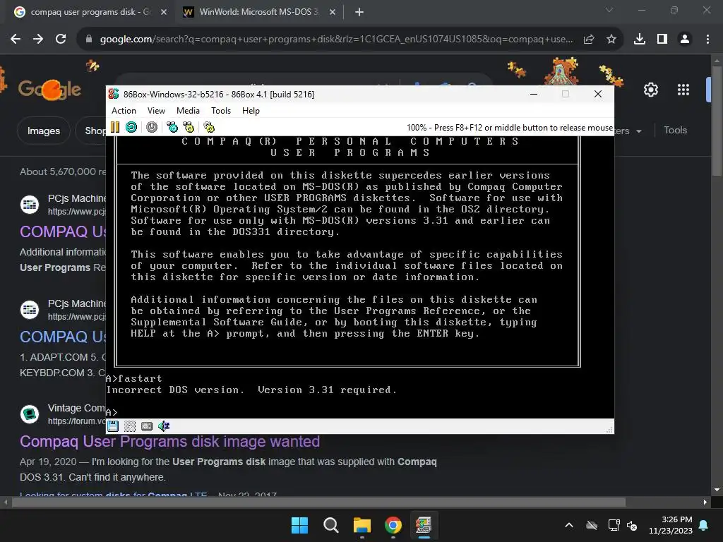The width and height of the screenshot is (723, 542).
Task: Click the Google Doodle logo
Action: [49, 89]
